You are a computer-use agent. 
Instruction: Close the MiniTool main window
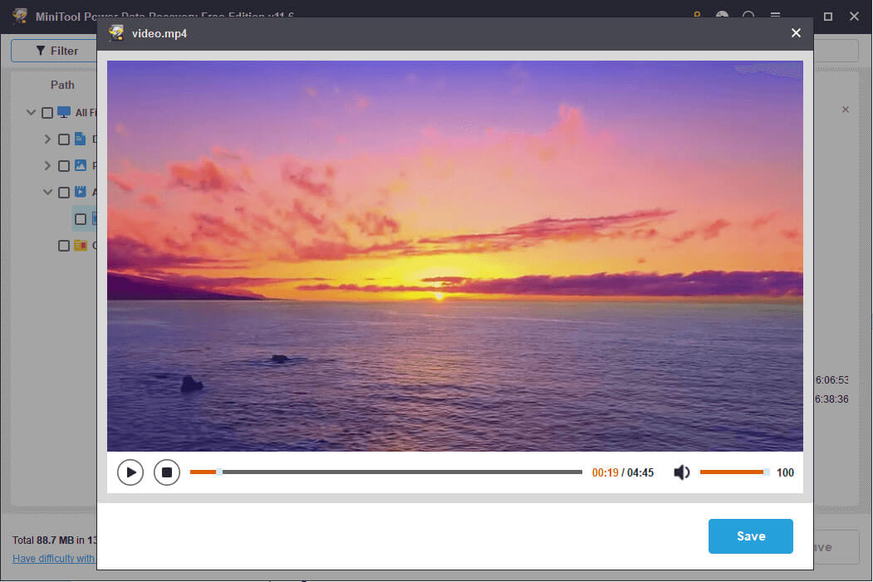click(854, 16)
